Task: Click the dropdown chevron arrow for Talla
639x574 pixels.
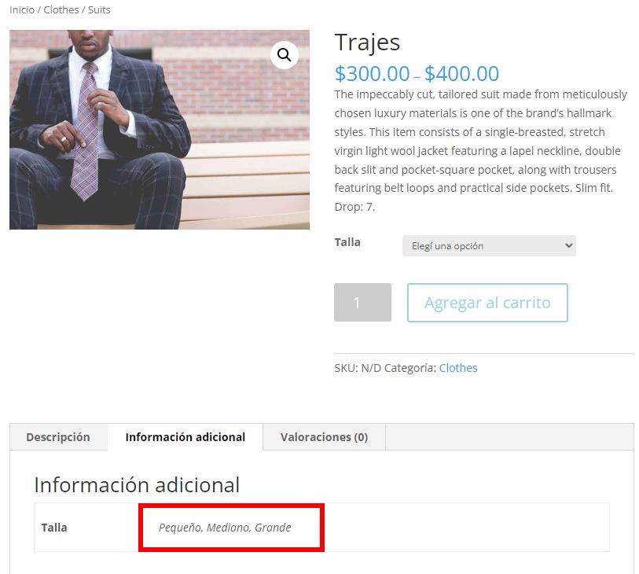Action: [x=568, y=245]
